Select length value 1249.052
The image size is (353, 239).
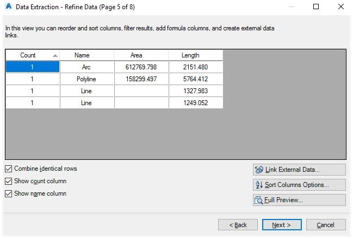tap(196, 103)
